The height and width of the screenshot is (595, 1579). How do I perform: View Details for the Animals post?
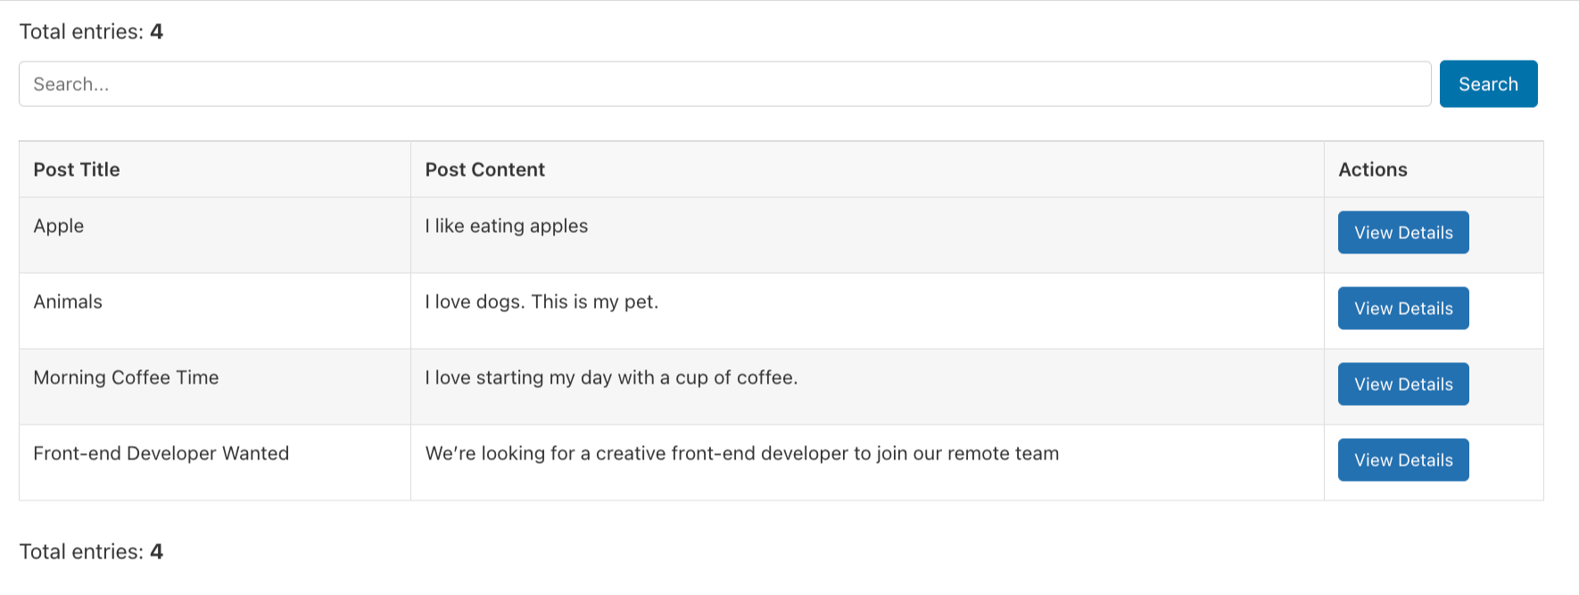(x=1403, y=308)
